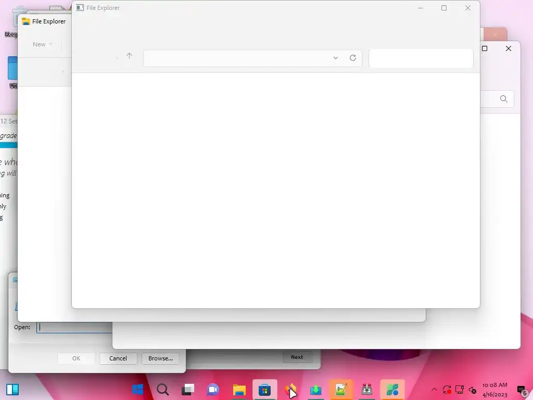Open the clock and date flyout
Image resolution: width=533 pixels, height=400 pixels.
(494, 390)
